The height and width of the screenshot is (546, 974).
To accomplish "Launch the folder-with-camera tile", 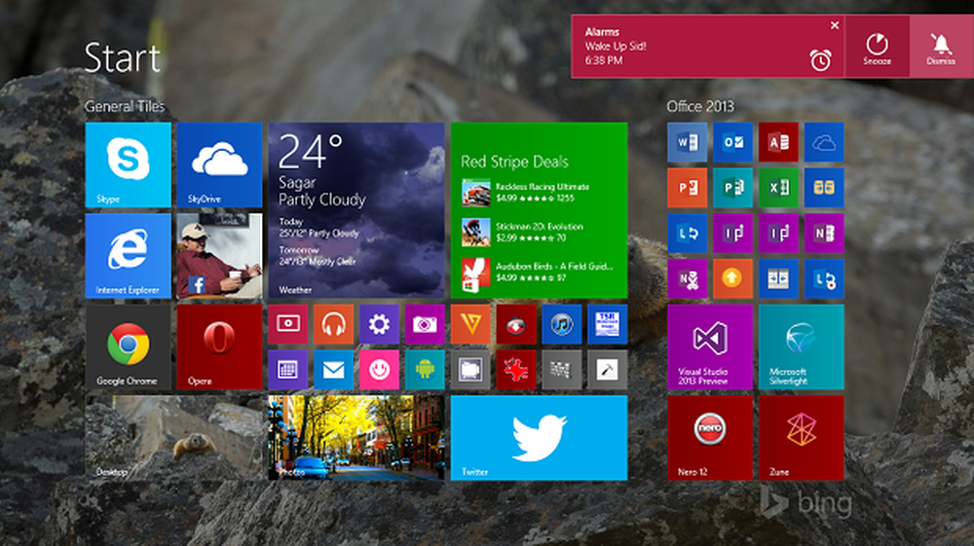I will pyautogui.click(x=470, y=370).
